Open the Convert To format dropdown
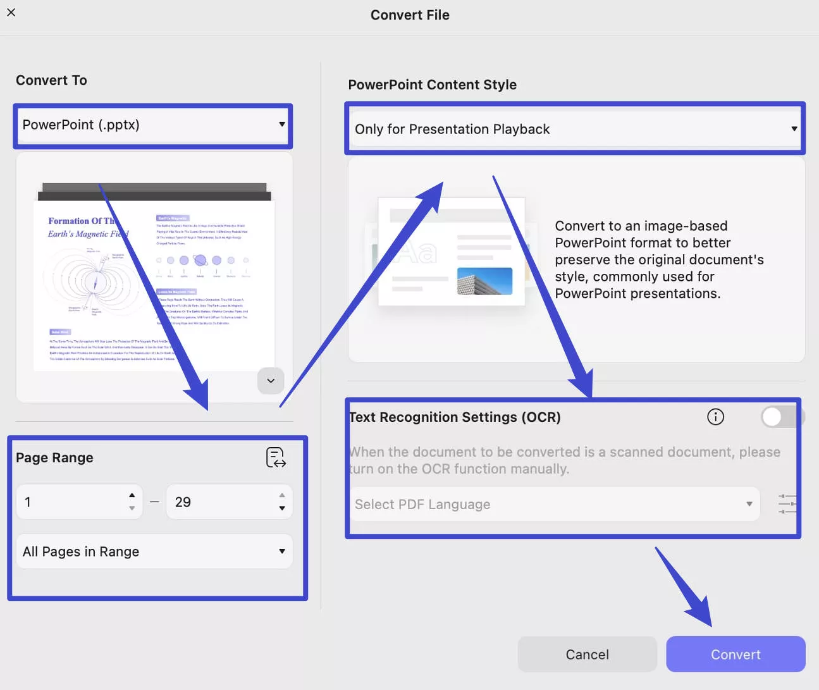Image resolution: width=819 pixels, height=690 pixels. (x=153, y=125)
